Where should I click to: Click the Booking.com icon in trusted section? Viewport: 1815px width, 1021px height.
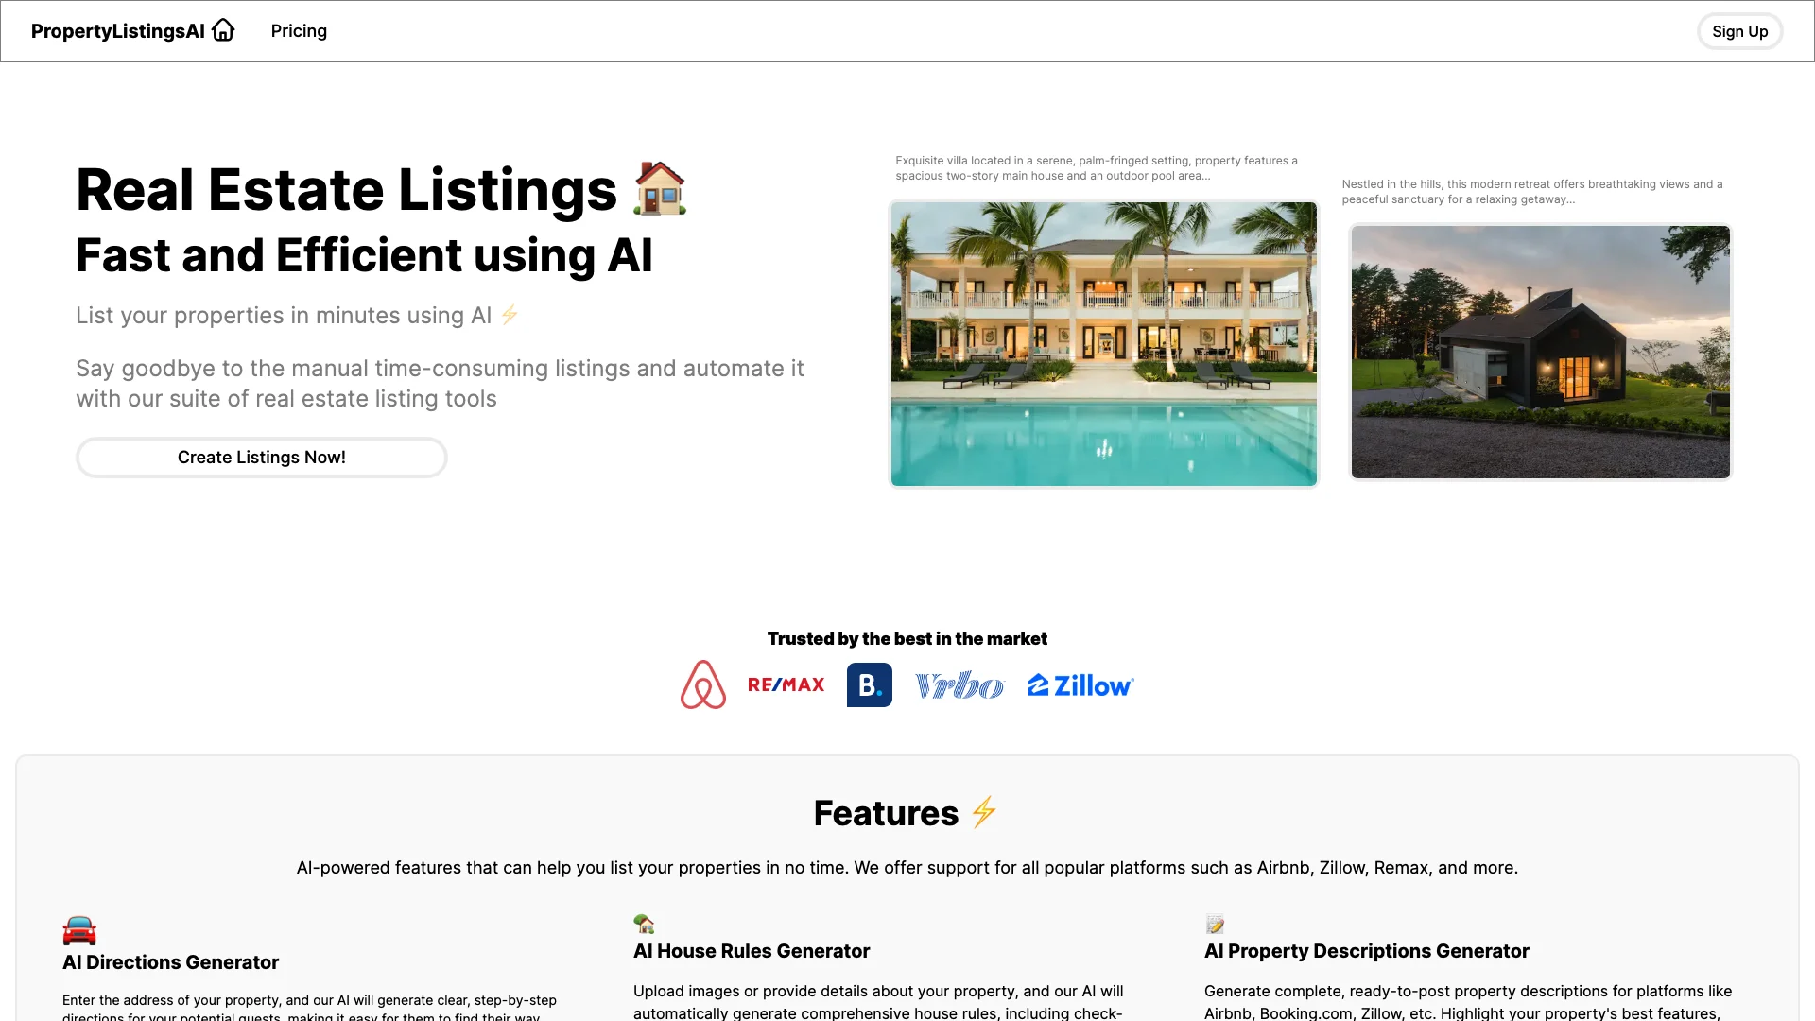(x=869, y=684)
